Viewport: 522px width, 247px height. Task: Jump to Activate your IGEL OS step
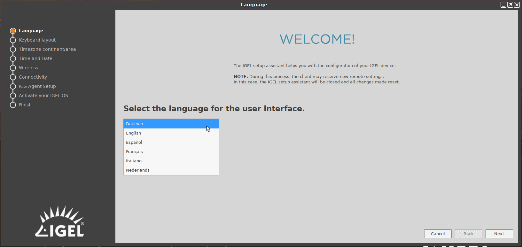pos(43,96)
